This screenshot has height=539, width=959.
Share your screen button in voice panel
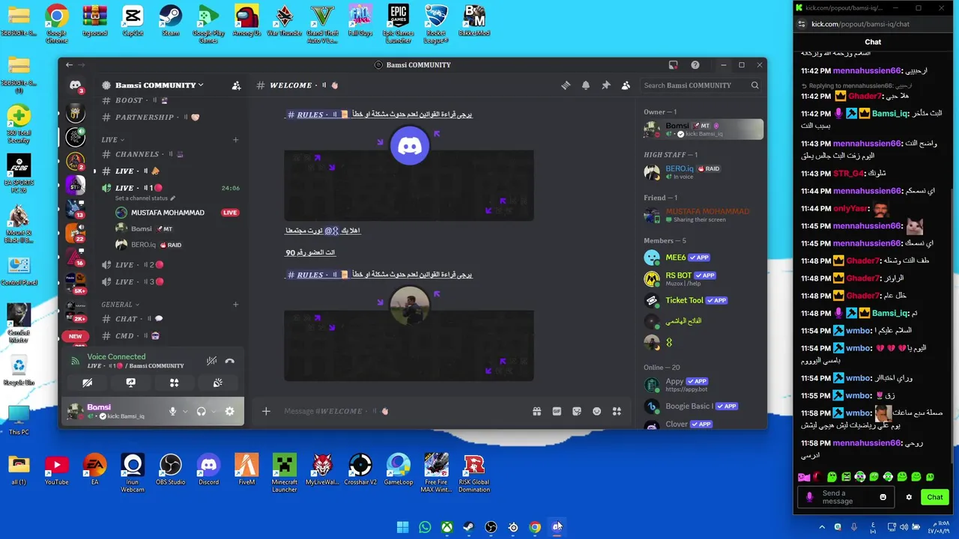131,383
